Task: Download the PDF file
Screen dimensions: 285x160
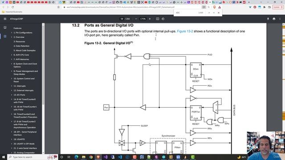Action: 268,19
